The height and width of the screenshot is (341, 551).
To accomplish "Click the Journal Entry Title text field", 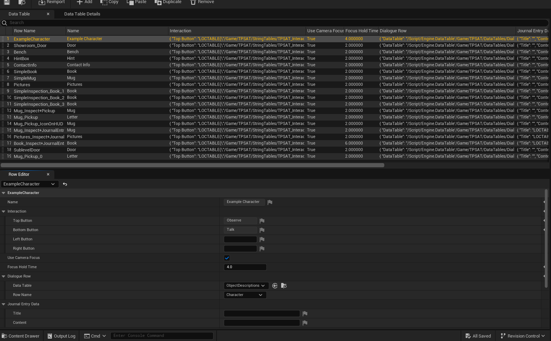I will point(262,313).
